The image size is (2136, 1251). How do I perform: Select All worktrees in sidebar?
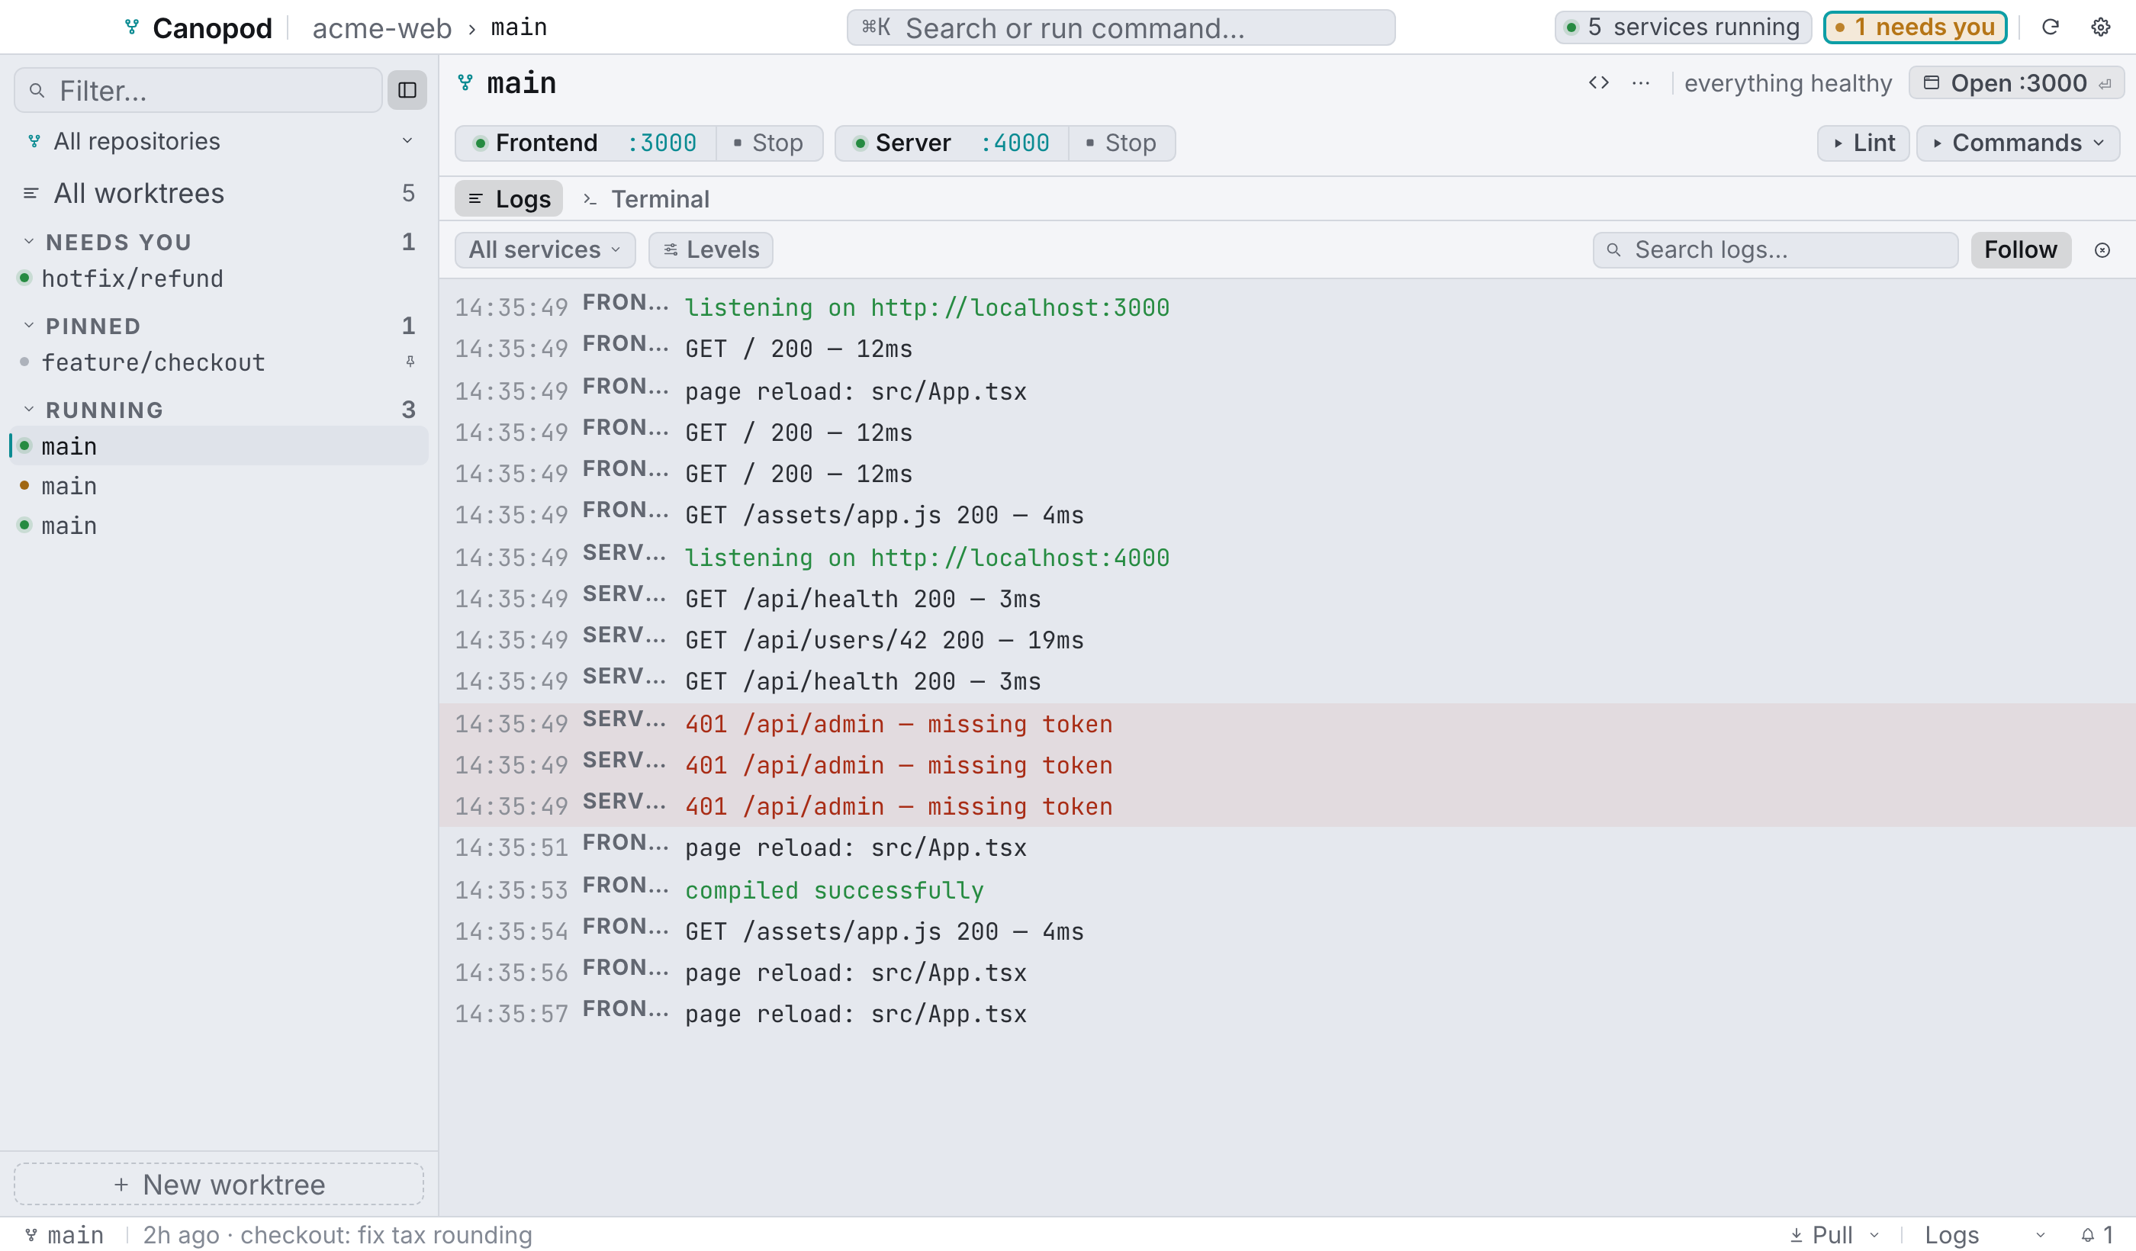[220, 193]
